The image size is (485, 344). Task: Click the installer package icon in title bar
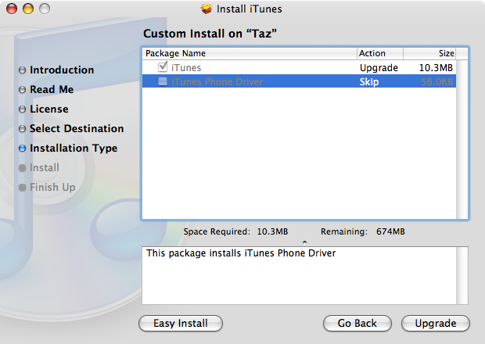207,9
